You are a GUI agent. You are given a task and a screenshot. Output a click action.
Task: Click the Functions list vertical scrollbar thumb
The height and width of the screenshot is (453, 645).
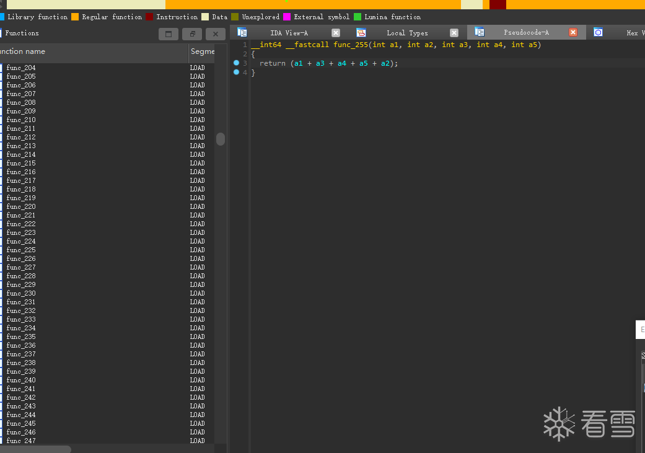point(221,139)
